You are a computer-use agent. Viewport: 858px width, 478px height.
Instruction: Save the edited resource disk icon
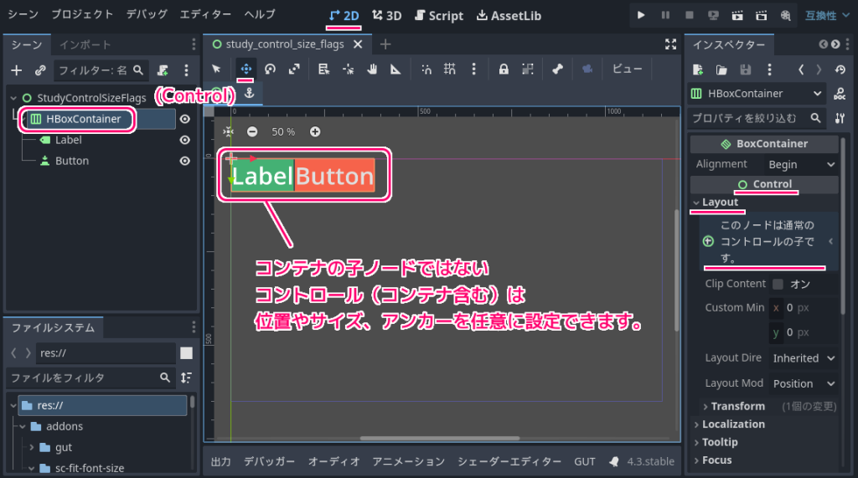745,69
